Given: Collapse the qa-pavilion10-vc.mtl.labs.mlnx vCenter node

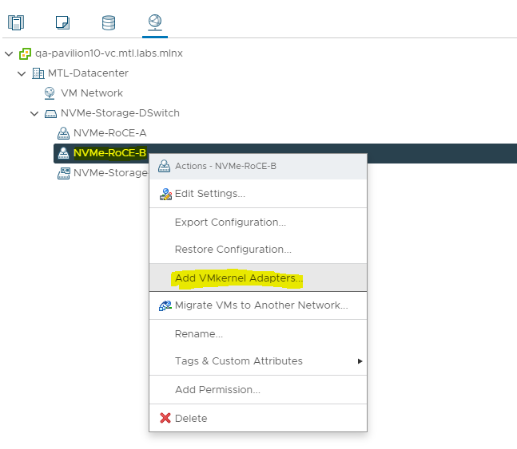Looking at the screenshot, I should pyautogui.click(x=9, y=53).
